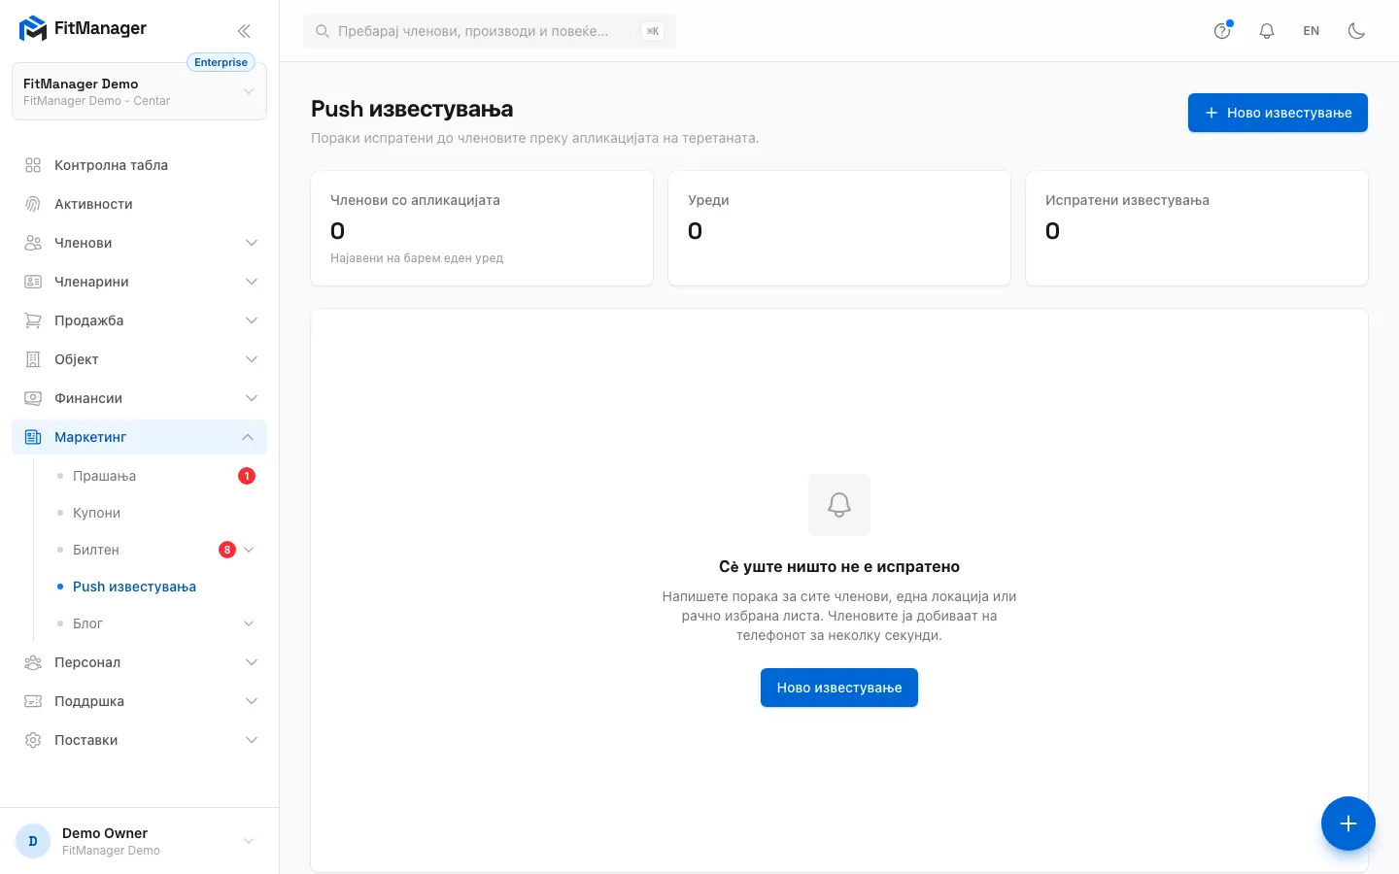Expand the Членарини menu chevron

[x=252, y=282]
